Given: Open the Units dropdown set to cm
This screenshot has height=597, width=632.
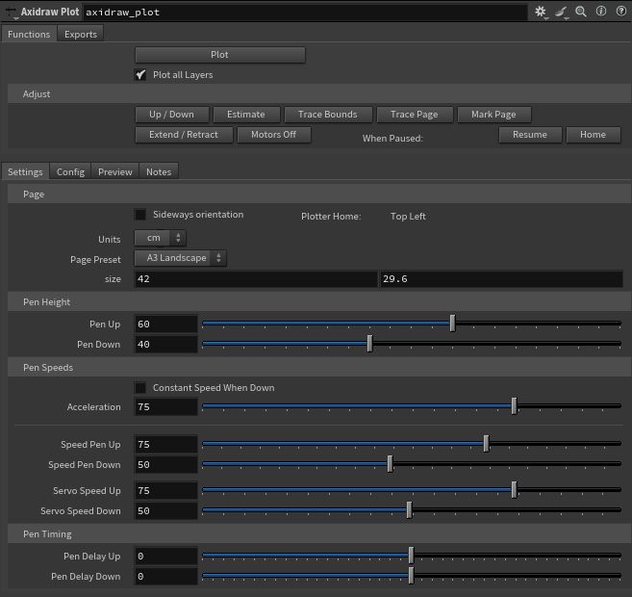Looking at the screenshot, I should 160,238.
